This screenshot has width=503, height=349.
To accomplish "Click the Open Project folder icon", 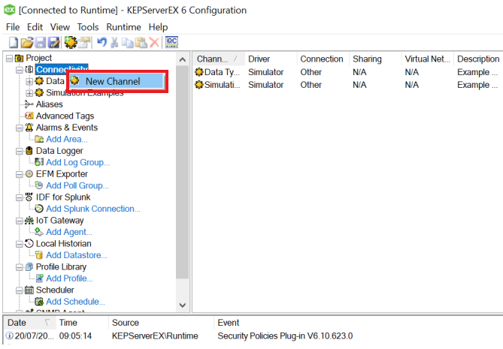I will [26, 43].
